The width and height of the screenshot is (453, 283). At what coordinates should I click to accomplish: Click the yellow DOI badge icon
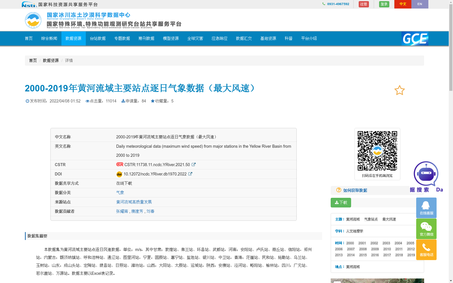coord(119,174)
